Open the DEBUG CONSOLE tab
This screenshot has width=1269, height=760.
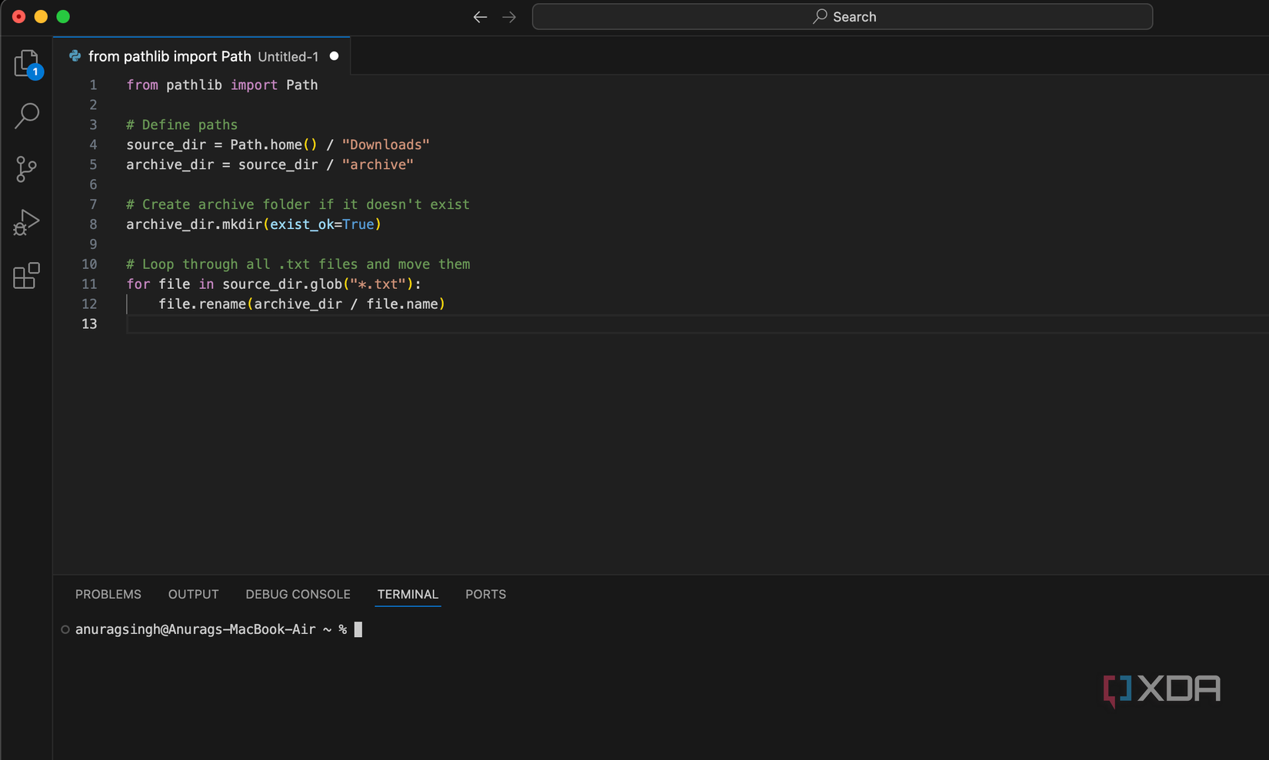point(298,594)
